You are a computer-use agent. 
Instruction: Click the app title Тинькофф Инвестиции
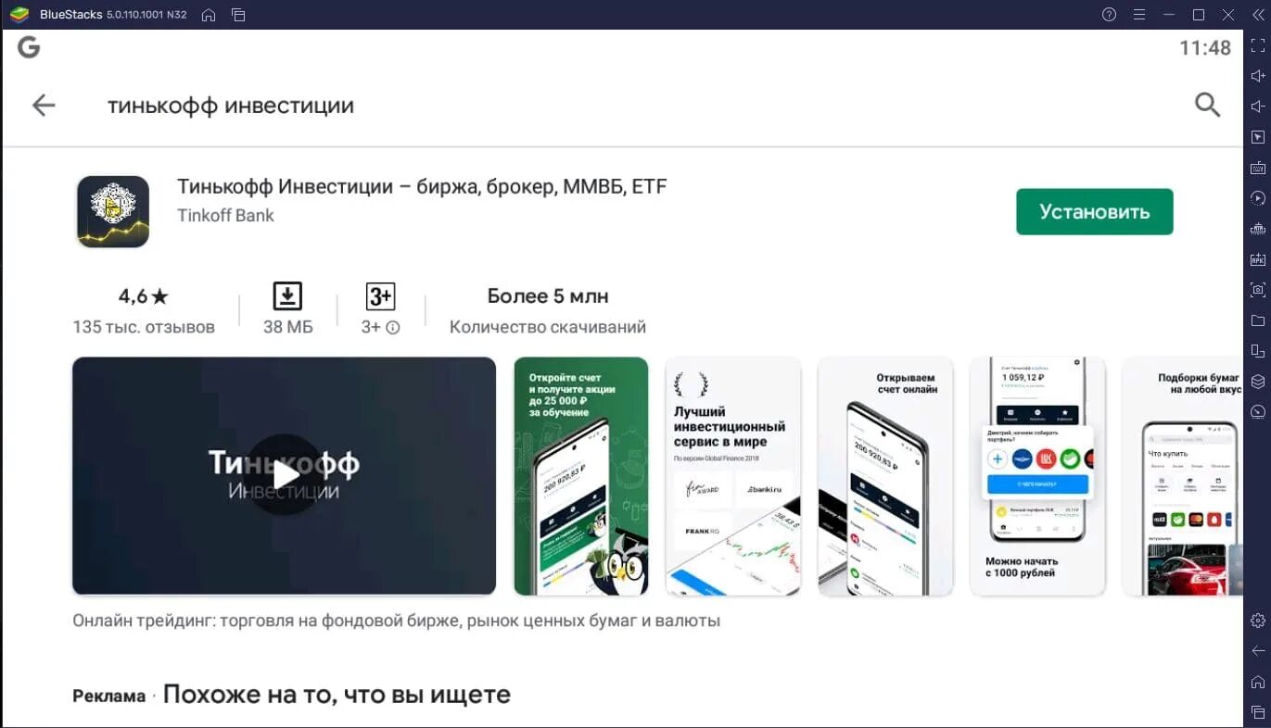(x=422, y=186)
